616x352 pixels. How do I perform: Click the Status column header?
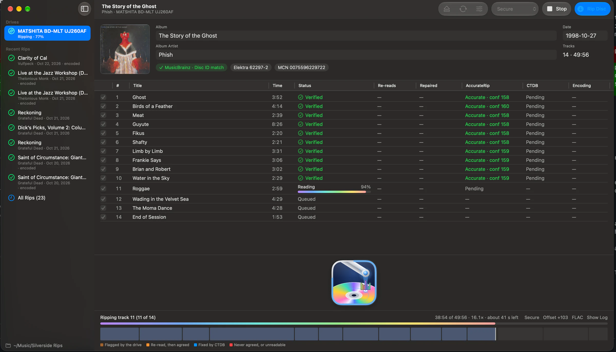tap(305, 86)
